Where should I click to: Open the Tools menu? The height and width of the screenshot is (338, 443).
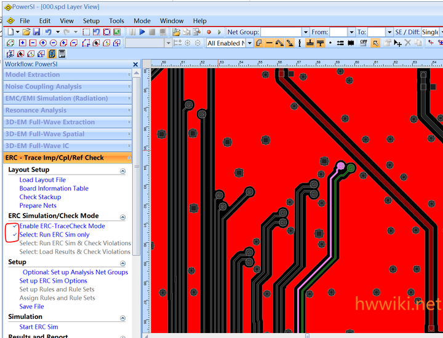tap(116, 21)
